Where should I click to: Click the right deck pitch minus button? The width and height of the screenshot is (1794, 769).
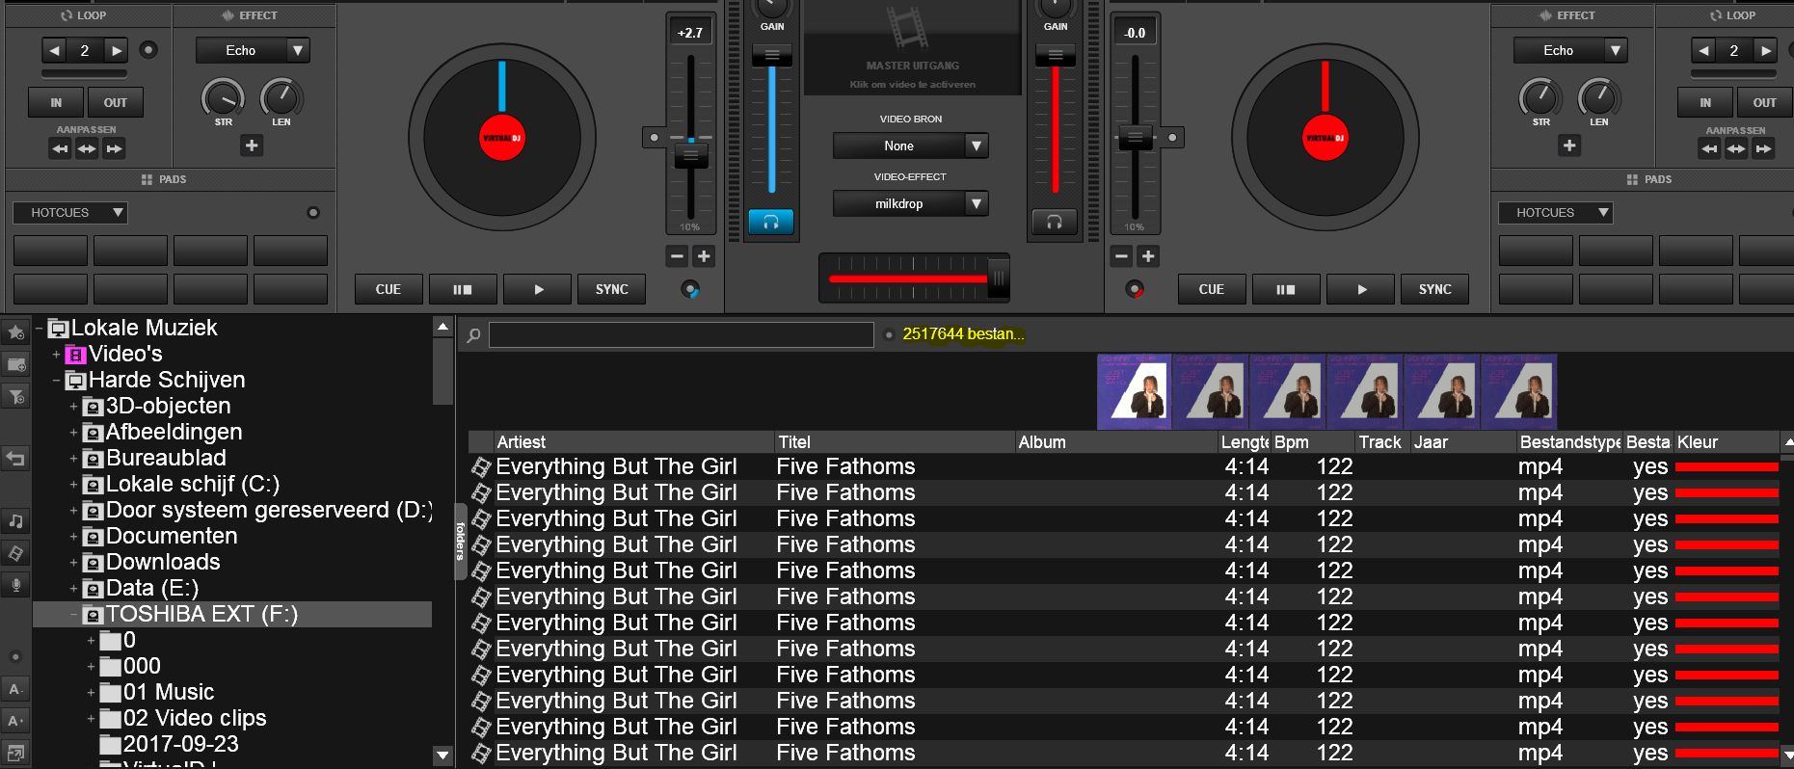[x=1121, y=255]
